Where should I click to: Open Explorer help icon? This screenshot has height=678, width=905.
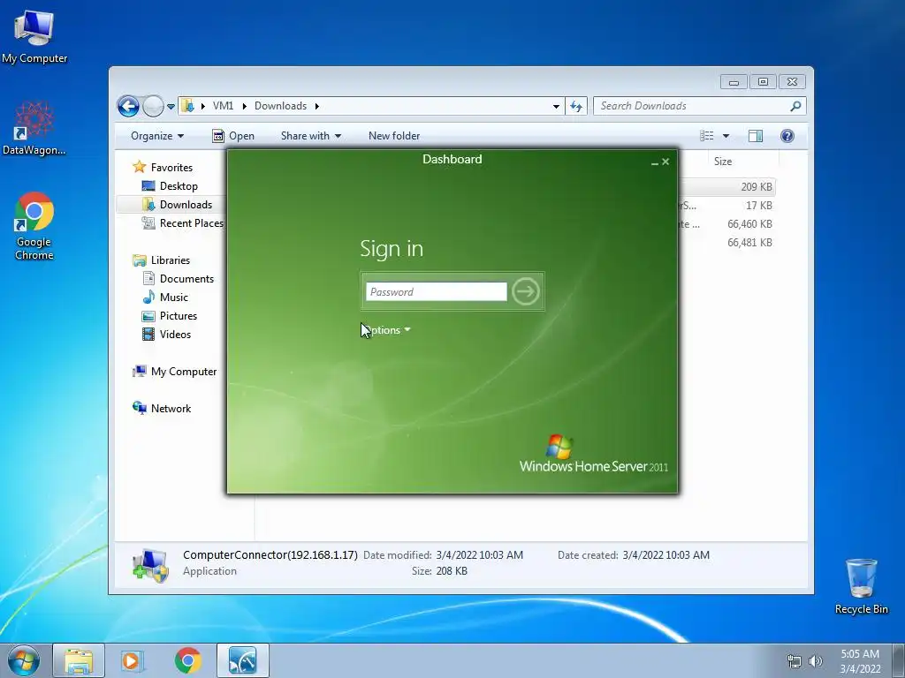click(x=787, y=136)
